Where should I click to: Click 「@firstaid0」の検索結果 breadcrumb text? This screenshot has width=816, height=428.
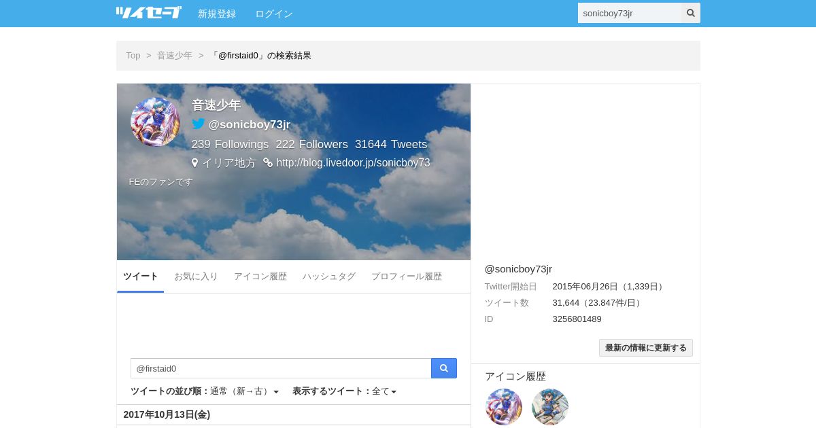click(260, 56)
